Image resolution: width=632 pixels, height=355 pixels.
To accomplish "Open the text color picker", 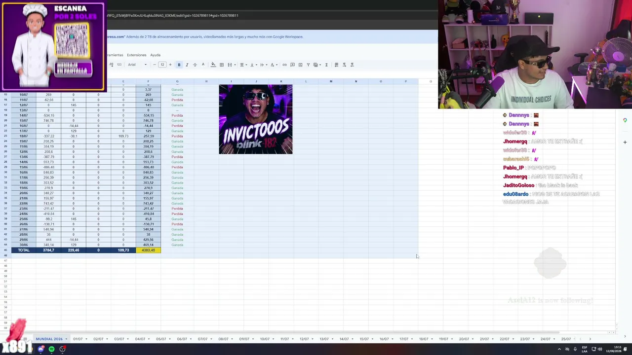I will pyautogui.click(x=203, y=65).
